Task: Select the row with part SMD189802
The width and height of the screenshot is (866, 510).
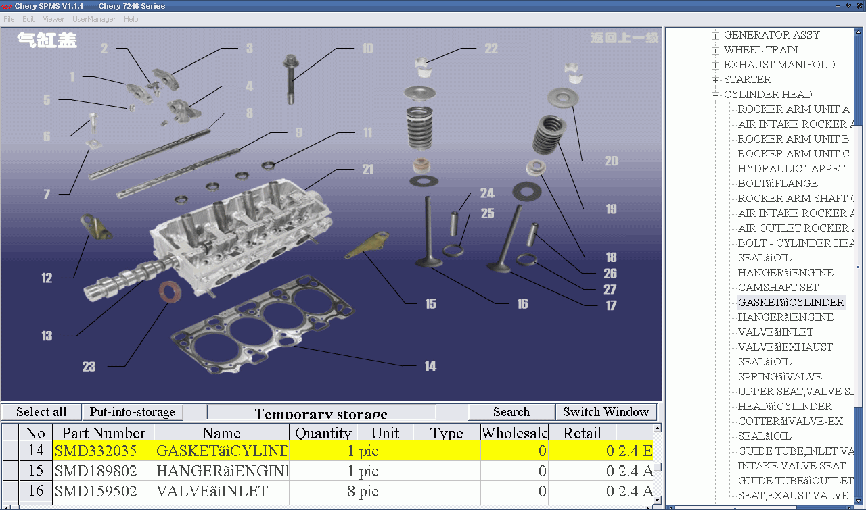Action: pyautogui.click(x=95, y=471)
